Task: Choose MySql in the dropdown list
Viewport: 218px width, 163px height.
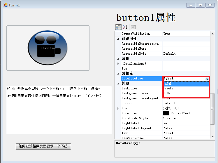Action: pyautogui.click(x=186, y=84)
